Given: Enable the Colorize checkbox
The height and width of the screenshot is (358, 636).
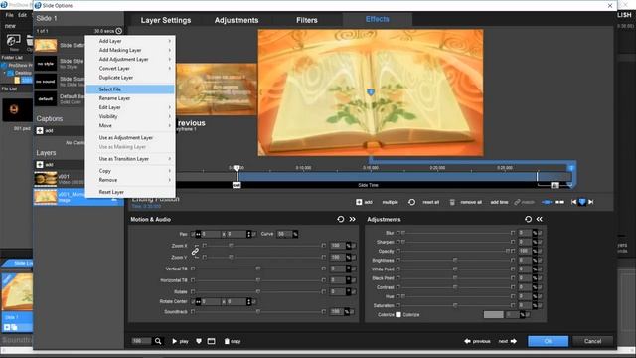Looking at the screenshot, I should coord(398,315).
